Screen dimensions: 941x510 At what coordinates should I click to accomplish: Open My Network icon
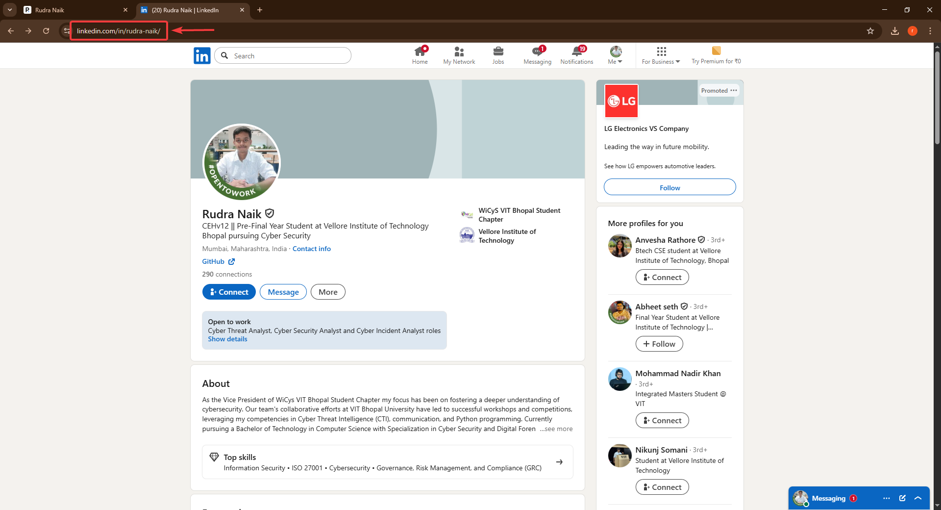[459, 55]
